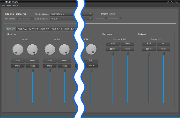180x118 pixels.
Task: Solo the left Playback 1/2 channel
Action: (x=113, y=44)
